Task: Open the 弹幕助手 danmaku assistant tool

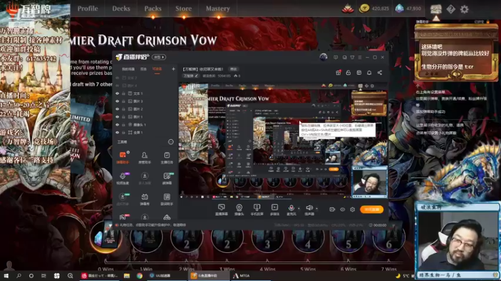Action: point(123,158)
